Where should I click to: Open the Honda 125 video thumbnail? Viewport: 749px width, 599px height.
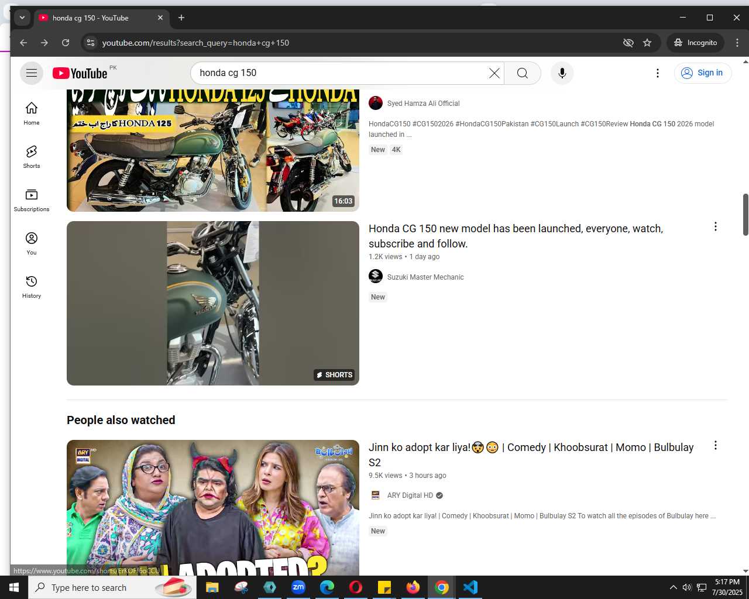tap(213, 150)
